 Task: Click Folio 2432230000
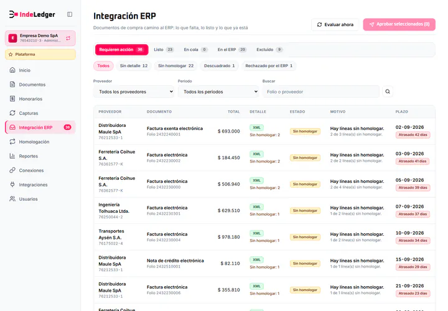pyautogui.click(x=164, y=187)
